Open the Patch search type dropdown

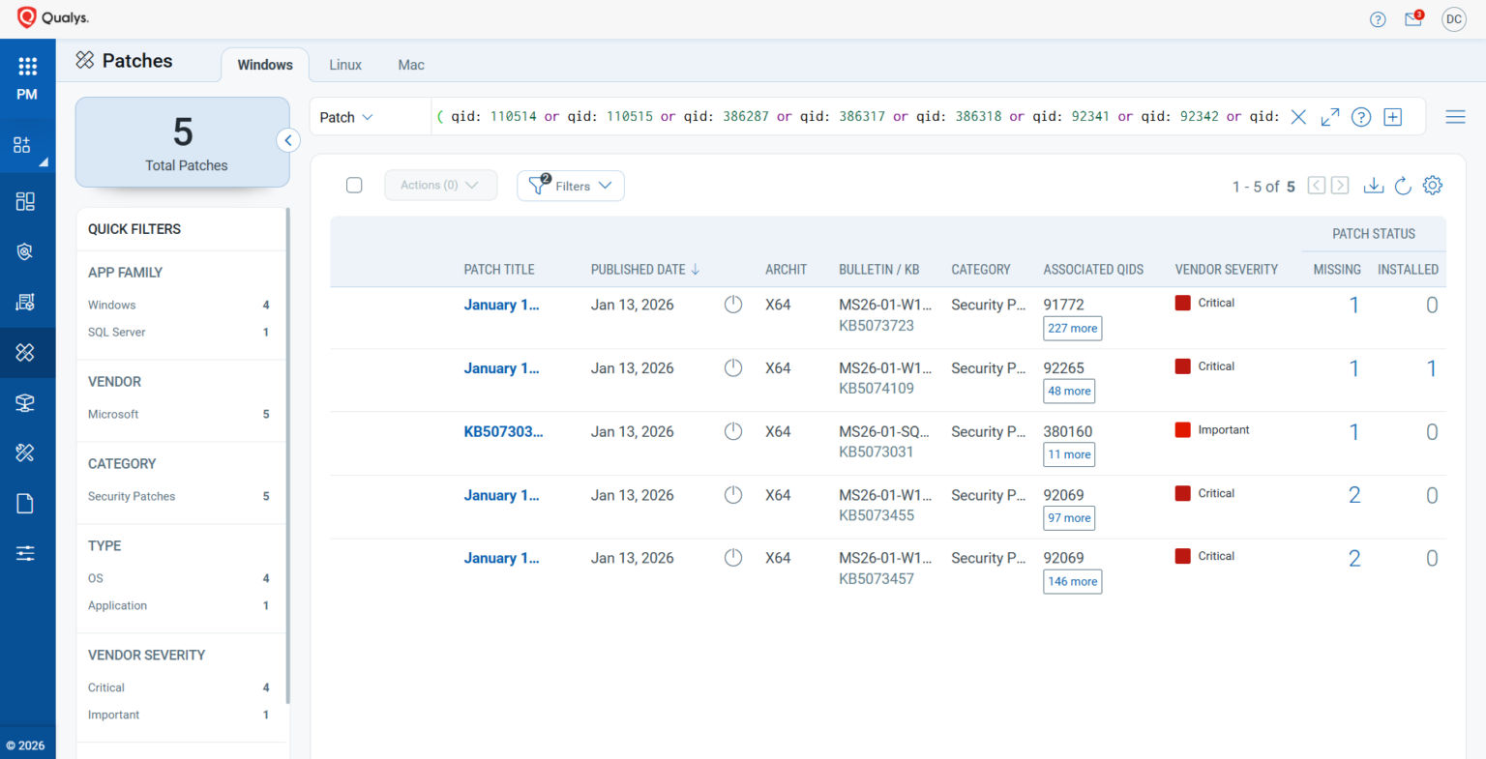[x=346, y=117]
